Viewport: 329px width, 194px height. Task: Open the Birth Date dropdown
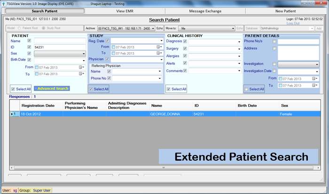60,61
